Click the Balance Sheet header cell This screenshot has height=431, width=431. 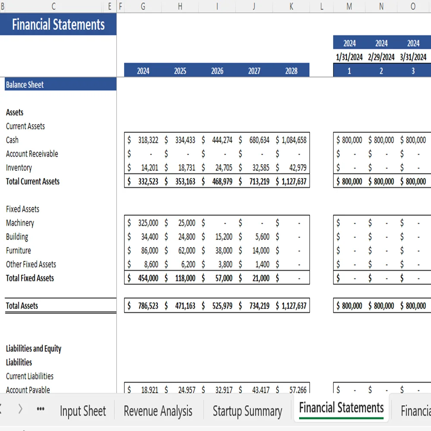click(x=60, y=84)
